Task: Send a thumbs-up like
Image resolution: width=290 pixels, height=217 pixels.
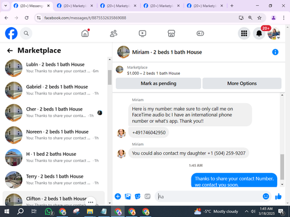Action: coord(278,196)
